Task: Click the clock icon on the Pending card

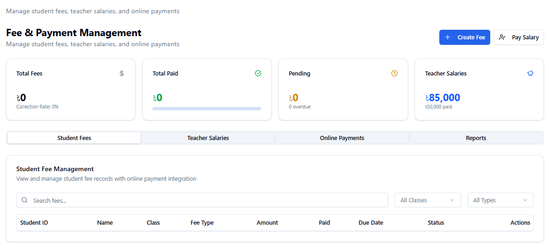Action: pyautogui.click(x=394, y=73)
